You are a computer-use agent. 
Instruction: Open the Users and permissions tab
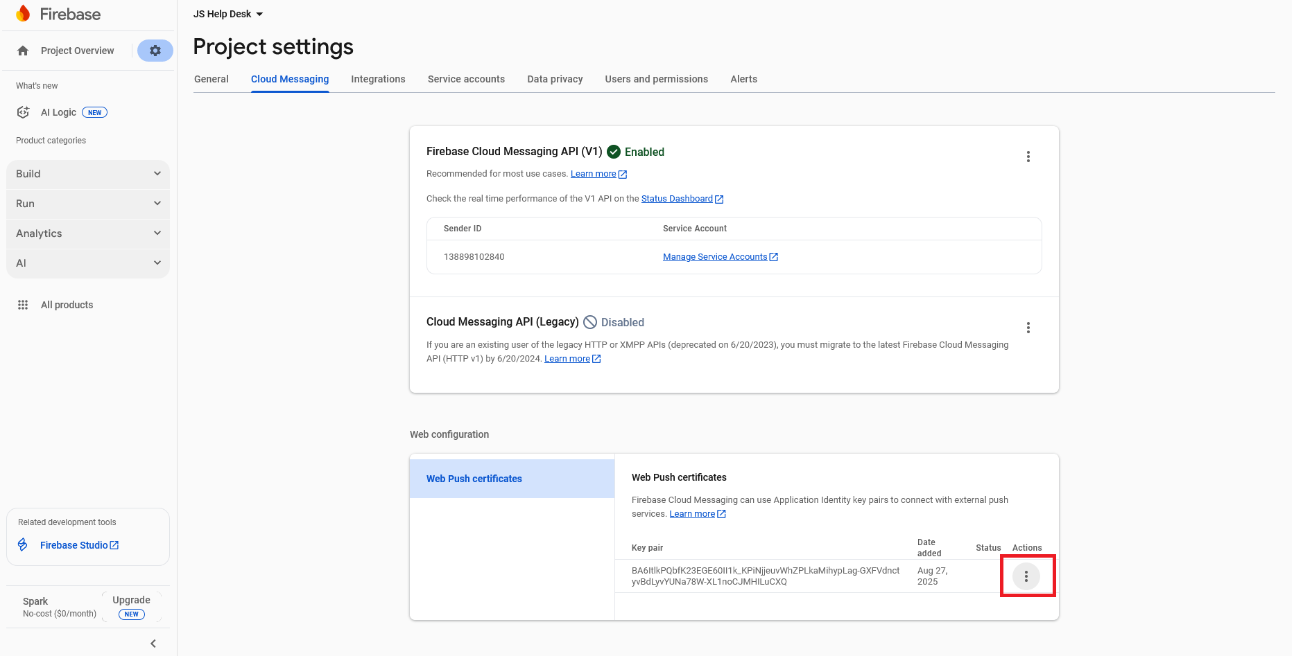(x=656, y=79)
